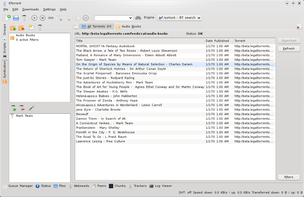Viewport: 304px width, 197px height.
Task: Select 'Lawrence Lessig - Free Culture' row
Action: [x=175, y=141]
